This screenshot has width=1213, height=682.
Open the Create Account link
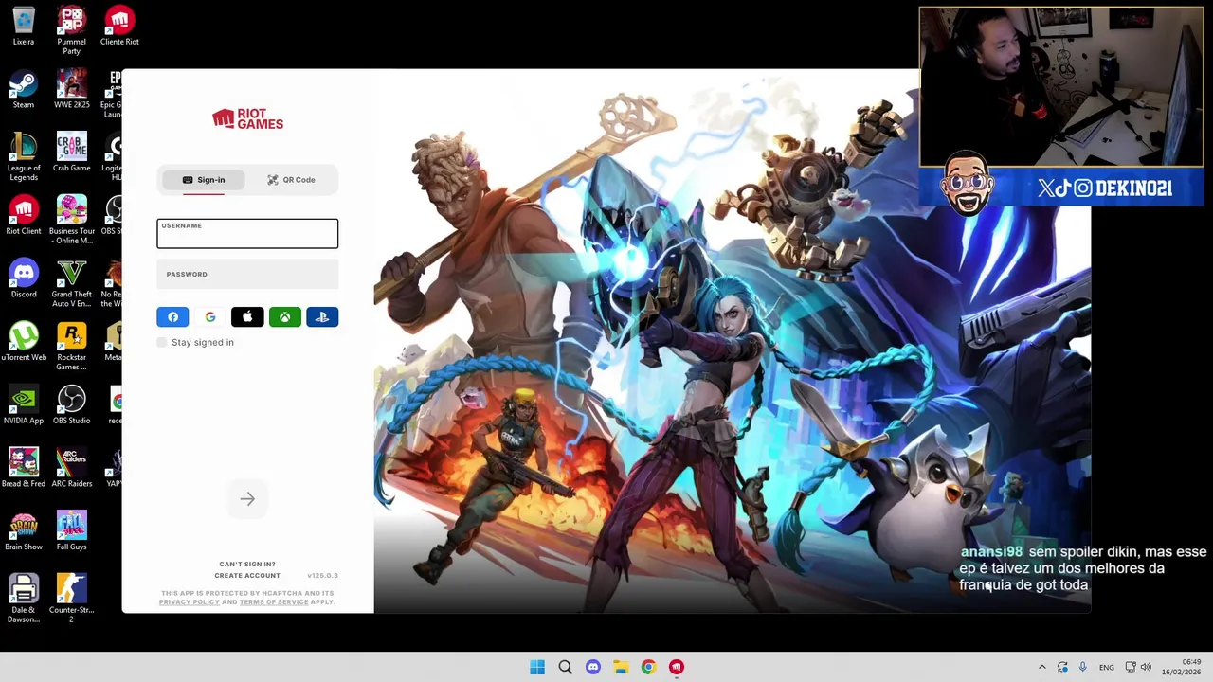(247, 575)
